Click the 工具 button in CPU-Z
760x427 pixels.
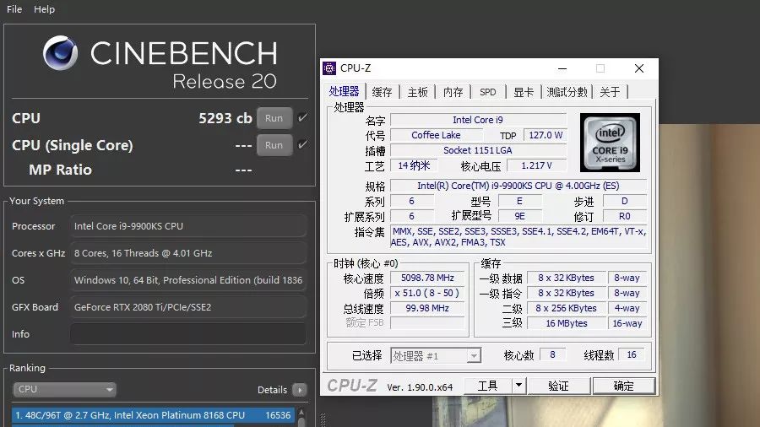coord(487,386)
